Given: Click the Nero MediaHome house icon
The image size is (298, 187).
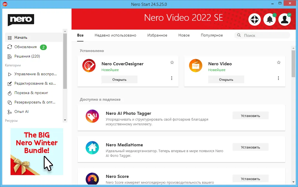Looking at the screenshot, I should [92, 147].
